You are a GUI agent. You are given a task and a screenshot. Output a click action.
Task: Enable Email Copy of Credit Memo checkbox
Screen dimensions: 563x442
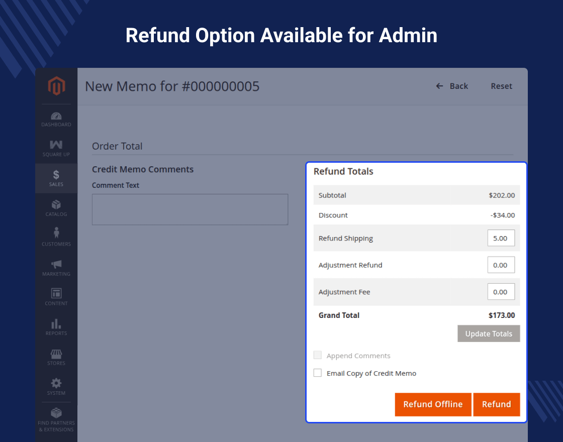tap(318, 373)
